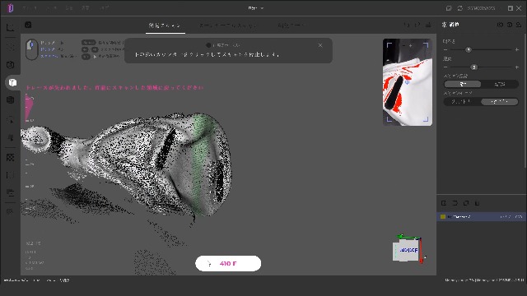Decrease first slider with minus button
Viewport: 527px width, 296px height.
445,49
